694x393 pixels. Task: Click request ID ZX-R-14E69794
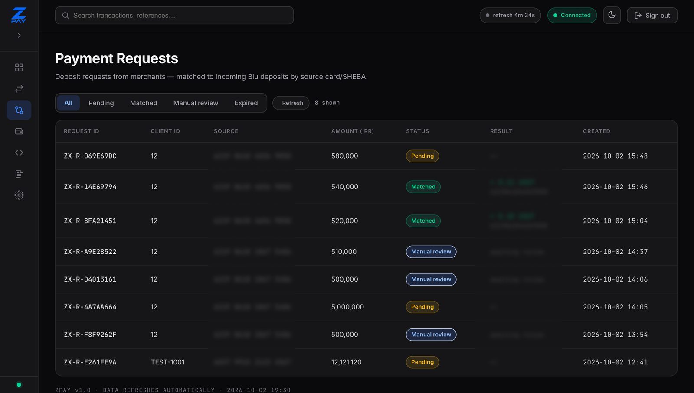click(90, 187)
